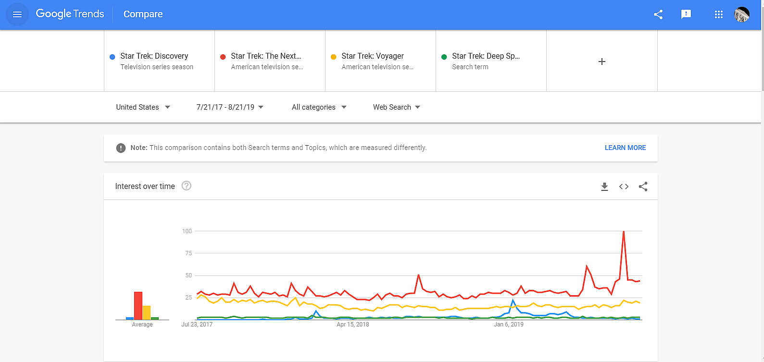The height and width of the screenshot is (362, 764).
Task: Open Interest over time help icon
Action: pyautogui.click(x=187, y=186)
